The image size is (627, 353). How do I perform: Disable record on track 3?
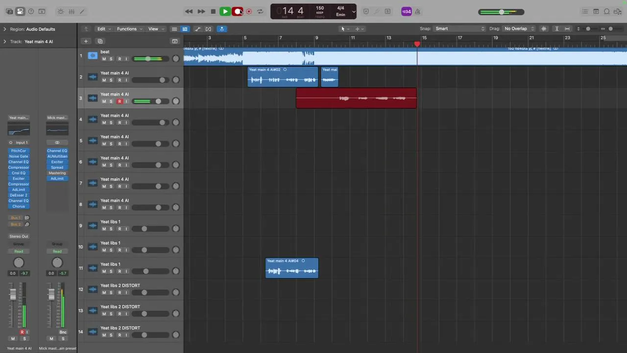(x=119, y=101)
